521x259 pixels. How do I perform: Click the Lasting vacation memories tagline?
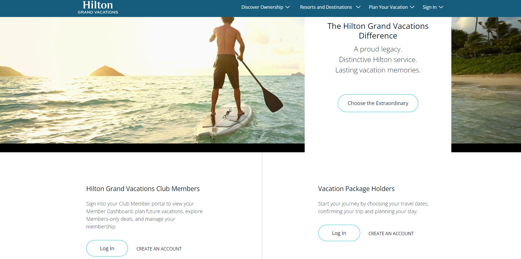click(x=378, y=70)
